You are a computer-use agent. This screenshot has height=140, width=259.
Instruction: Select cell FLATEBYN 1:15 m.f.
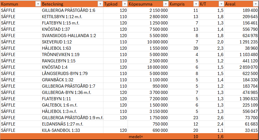click(x=72, y=23)
